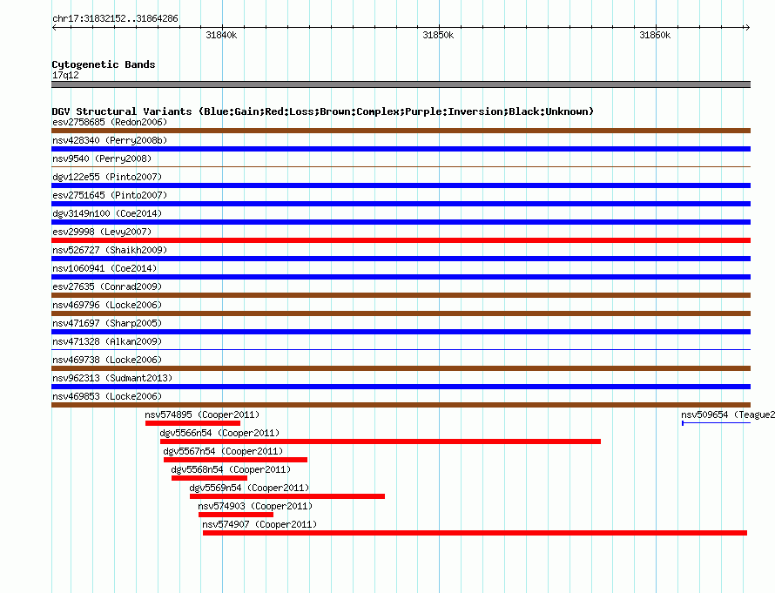The width and height of the screenshot is (775, 593).
Task: Click the 17q12 cytogenetic band label
Action: [65, 75]
